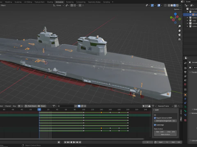Open the green Object Data properties tab icon
The image size is (197, 147).
point(185,107)
